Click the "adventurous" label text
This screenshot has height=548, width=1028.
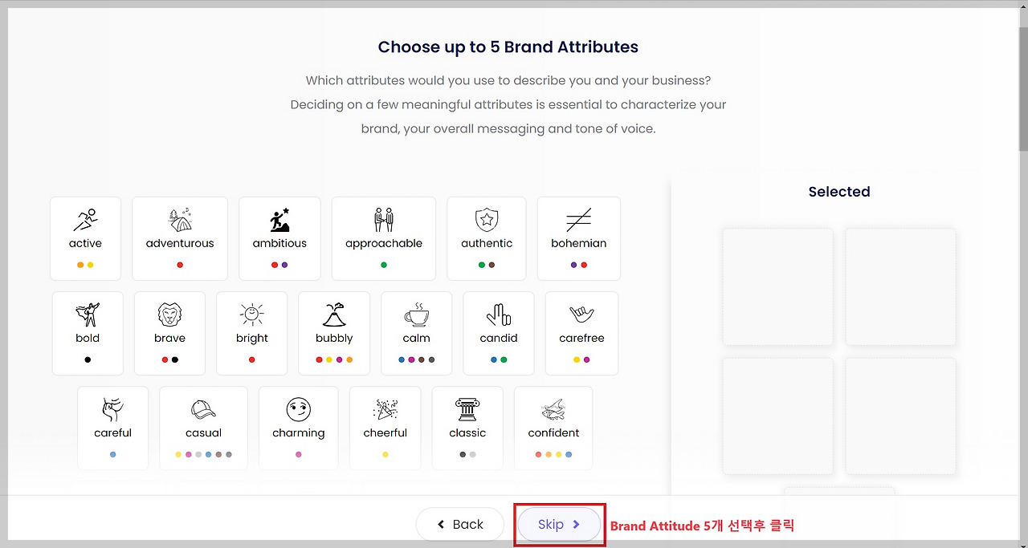point(180,243)
